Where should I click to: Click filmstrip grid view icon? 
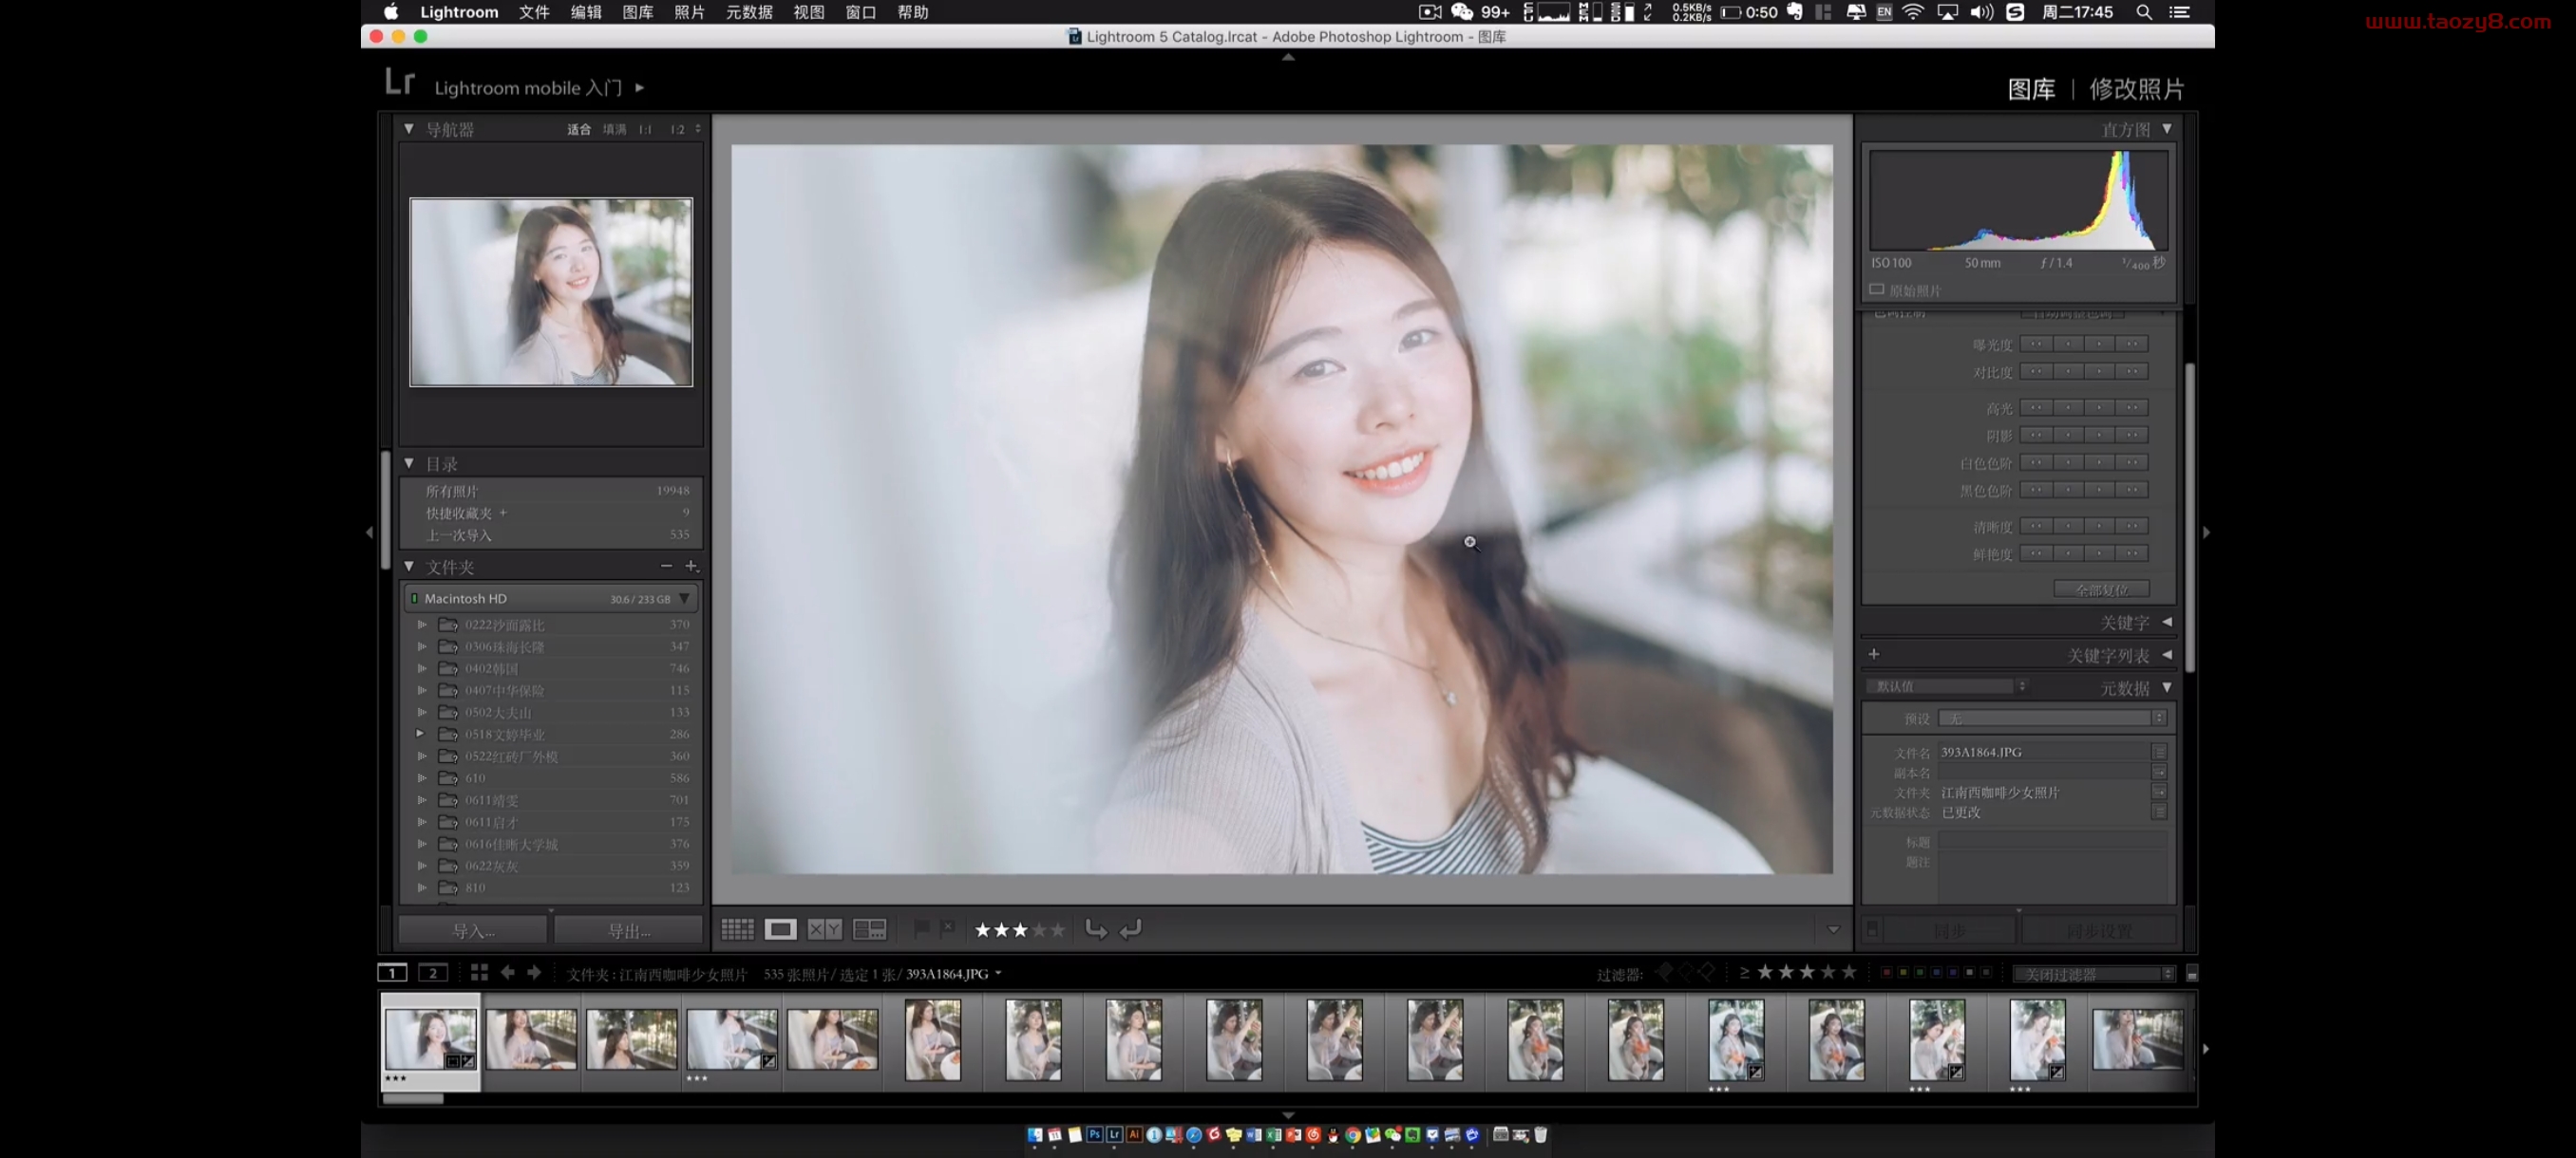click(x=479, y=972)
